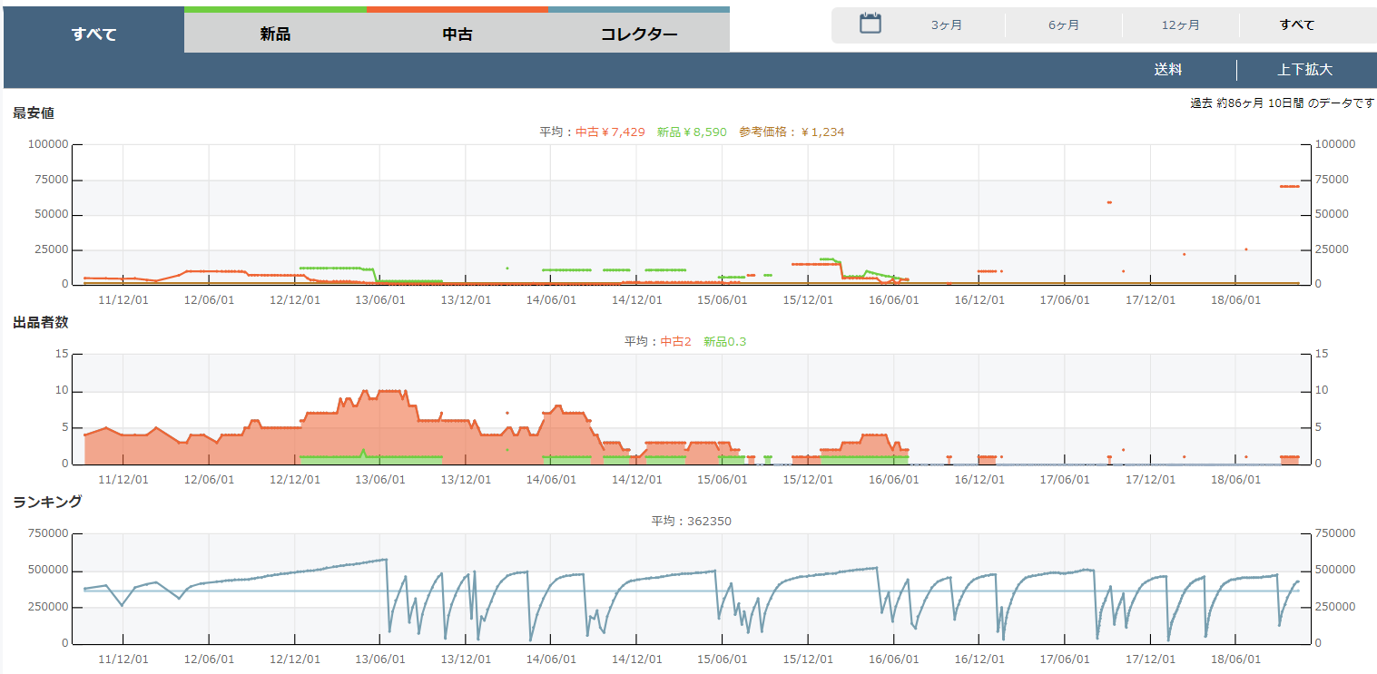The image size is (1377, 674).
Task: Click the 参考価格 ￥1,234 label
Action: pyautogui.click(x=792, y=132)
